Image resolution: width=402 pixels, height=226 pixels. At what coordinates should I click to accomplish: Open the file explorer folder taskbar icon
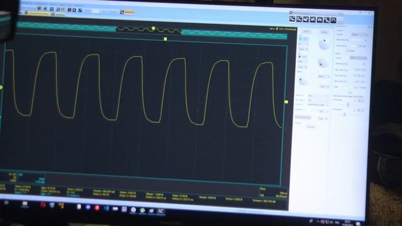tap(25, 203)
